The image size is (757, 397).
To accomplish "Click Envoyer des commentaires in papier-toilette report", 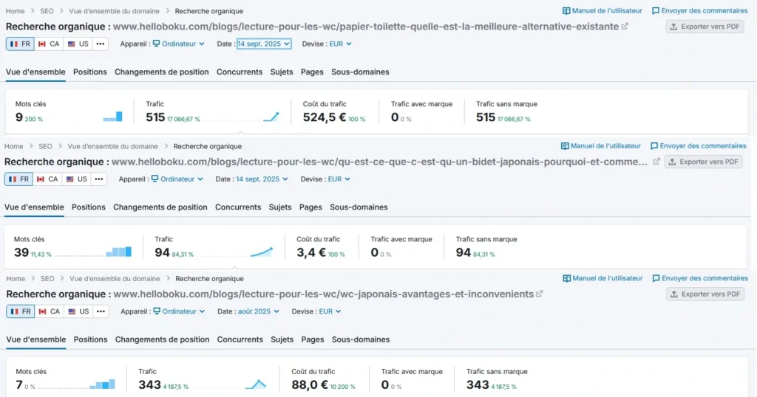I will (x=699, y=11).
